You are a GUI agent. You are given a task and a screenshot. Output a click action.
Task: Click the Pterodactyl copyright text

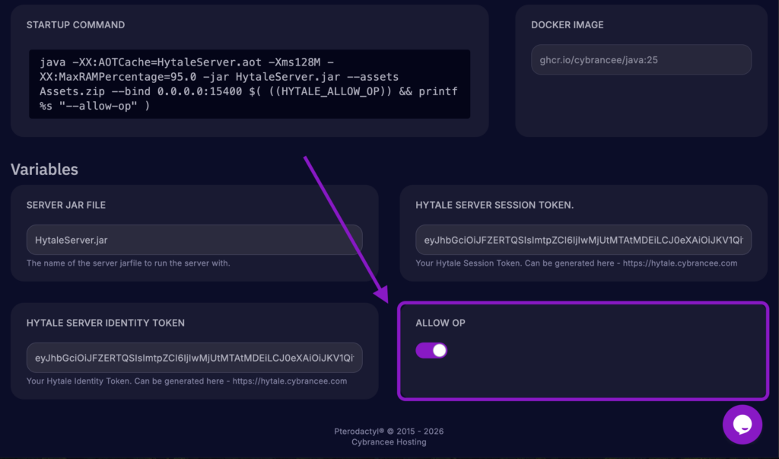389,430
